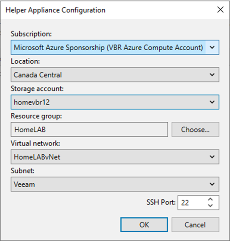Increase SSH Port with the up arrow
The width and height of the screenshot is (230, 241).
(x=210, y=199)
